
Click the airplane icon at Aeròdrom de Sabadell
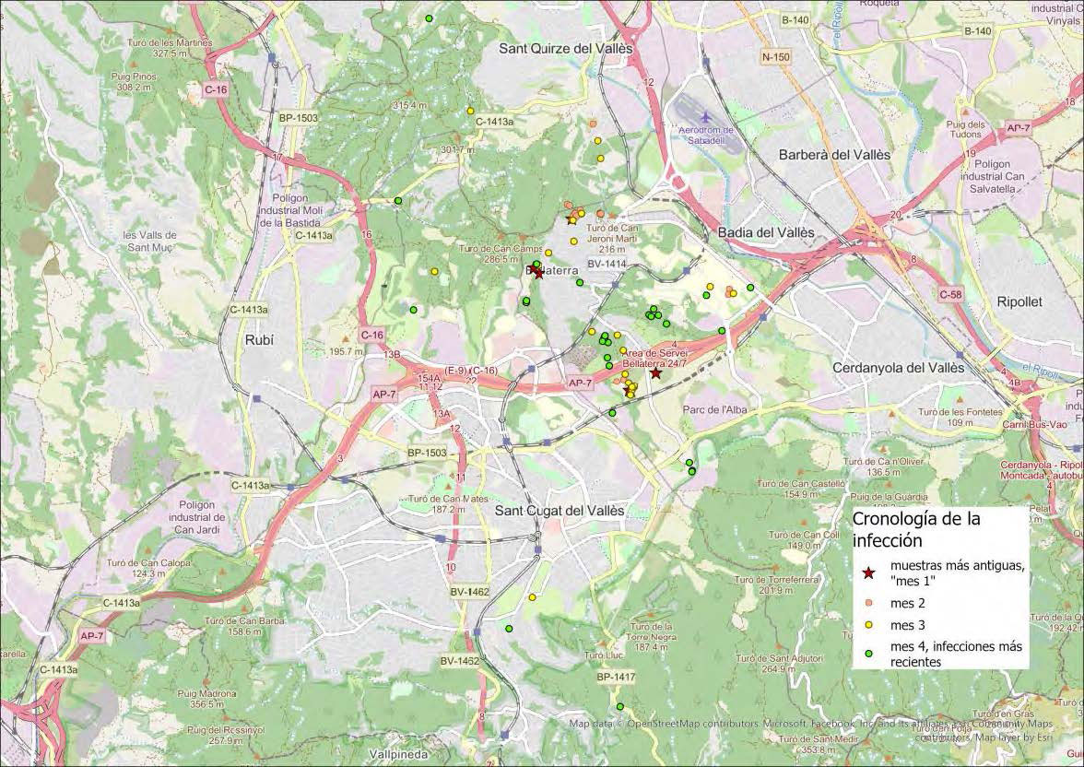click(x=704, y=118)
